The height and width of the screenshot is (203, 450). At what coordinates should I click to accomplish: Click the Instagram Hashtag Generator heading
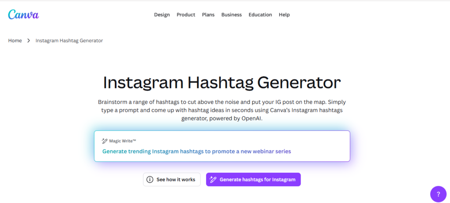[222, 83]
